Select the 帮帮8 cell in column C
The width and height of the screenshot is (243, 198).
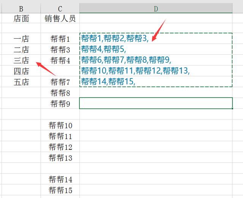click(60, 93)
